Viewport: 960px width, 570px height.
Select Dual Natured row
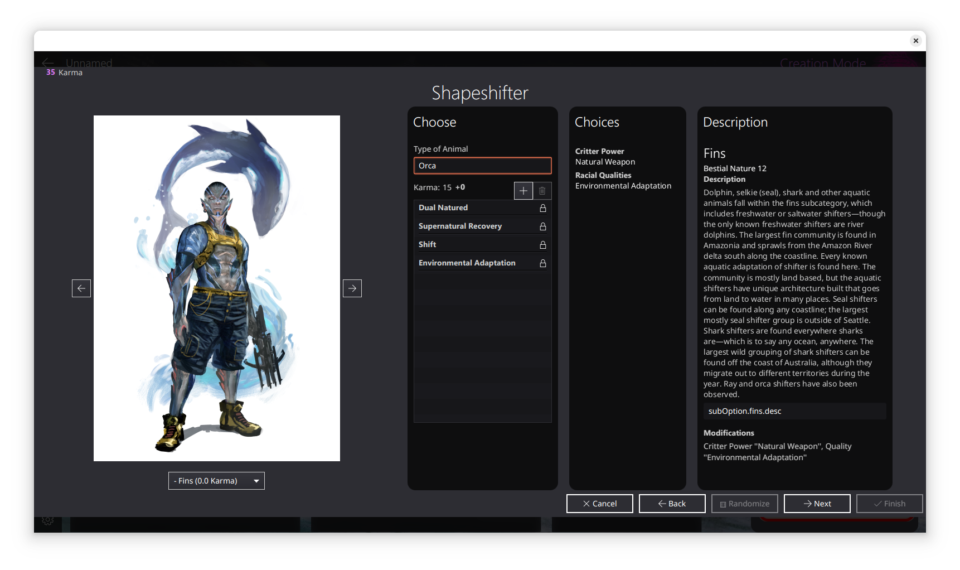[x=483, y=207]
